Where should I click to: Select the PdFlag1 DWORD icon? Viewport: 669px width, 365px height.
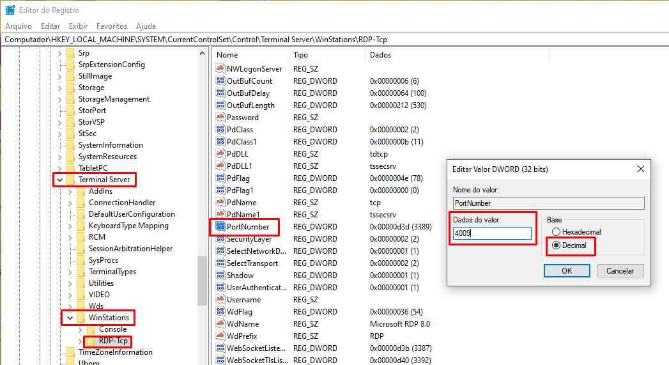click(220, 190)
